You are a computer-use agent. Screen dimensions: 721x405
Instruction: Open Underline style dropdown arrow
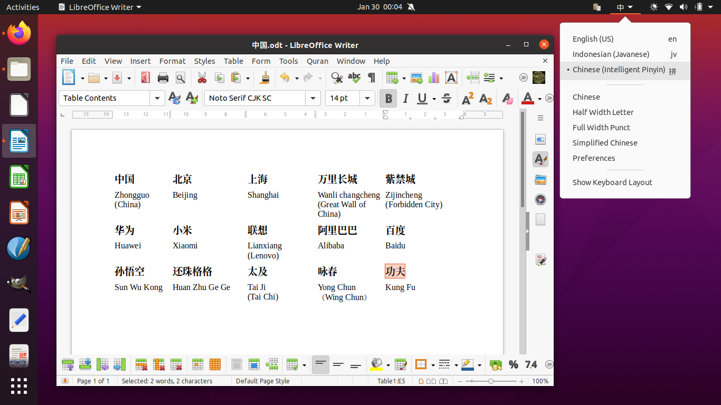(x=434, y=99)
